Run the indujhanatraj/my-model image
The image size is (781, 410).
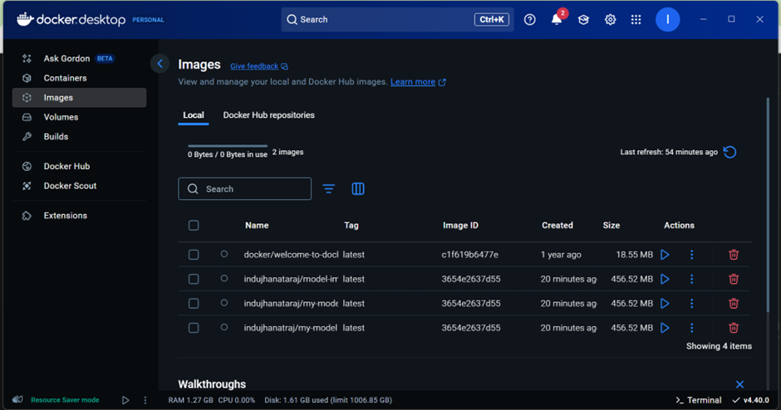tap(665, 328)
